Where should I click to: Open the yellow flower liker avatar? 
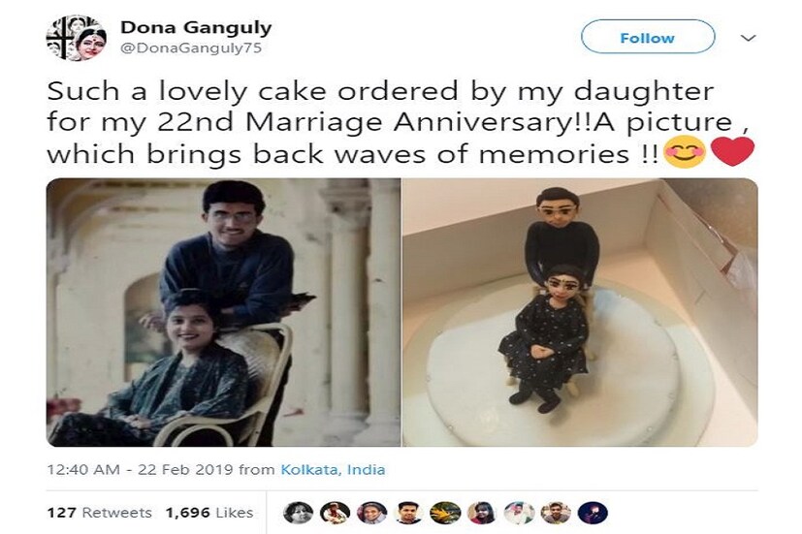(x=445, y=513)
